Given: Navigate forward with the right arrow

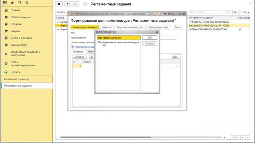Looking at the screenshot, I should click(x=75, y=4).
